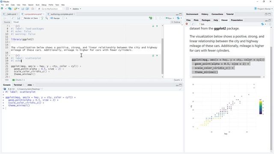Open the New File dropdown arrow

(6, 9)
